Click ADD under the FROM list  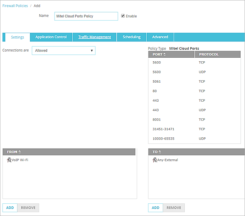pos(10,208)
